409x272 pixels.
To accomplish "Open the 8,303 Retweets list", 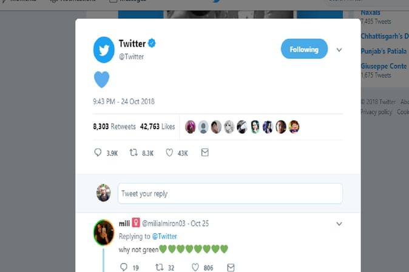I will 114,127.
